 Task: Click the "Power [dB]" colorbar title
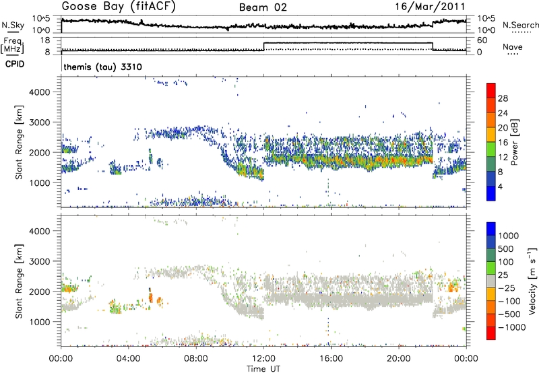[x=514, y=142]
